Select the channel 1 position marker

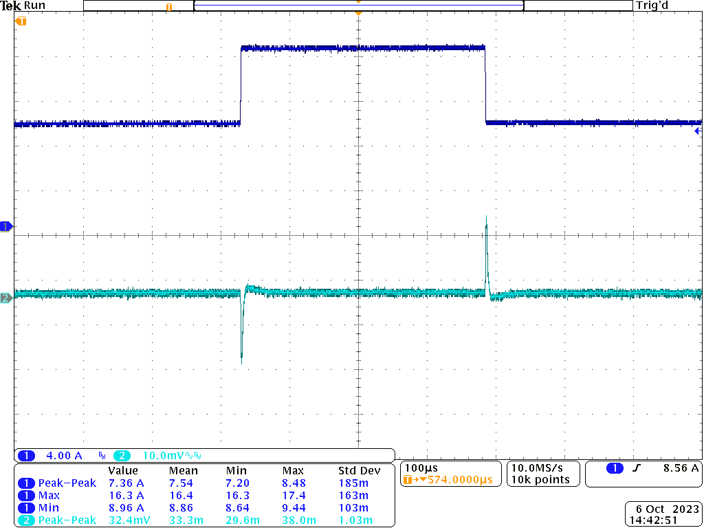pyautogui.click(x=5, y=226)
